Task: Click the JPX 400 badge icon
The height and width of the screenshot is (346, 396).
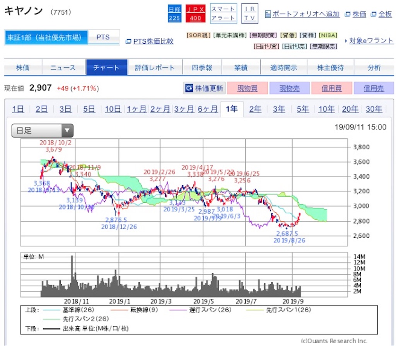Action: point(195,14)
